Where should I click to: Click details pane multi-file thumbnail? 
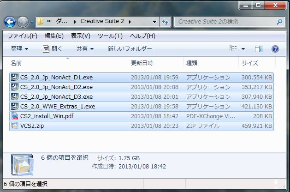(x=22, y=164)
